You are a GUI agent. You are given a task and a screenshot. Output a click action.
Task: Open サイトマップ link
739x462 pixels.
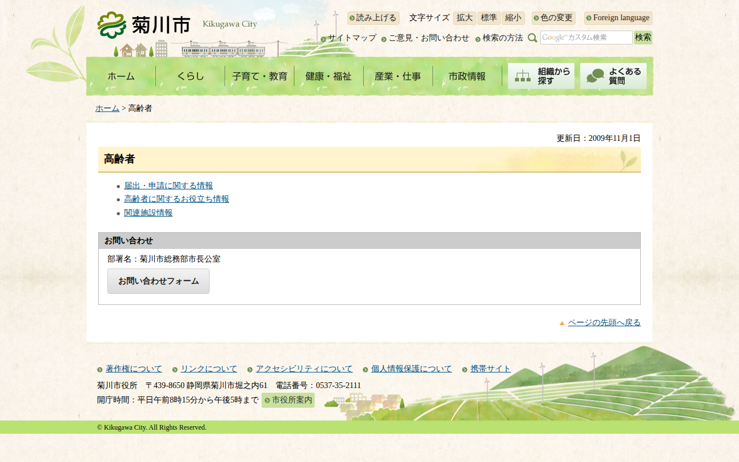click(352, 38)
